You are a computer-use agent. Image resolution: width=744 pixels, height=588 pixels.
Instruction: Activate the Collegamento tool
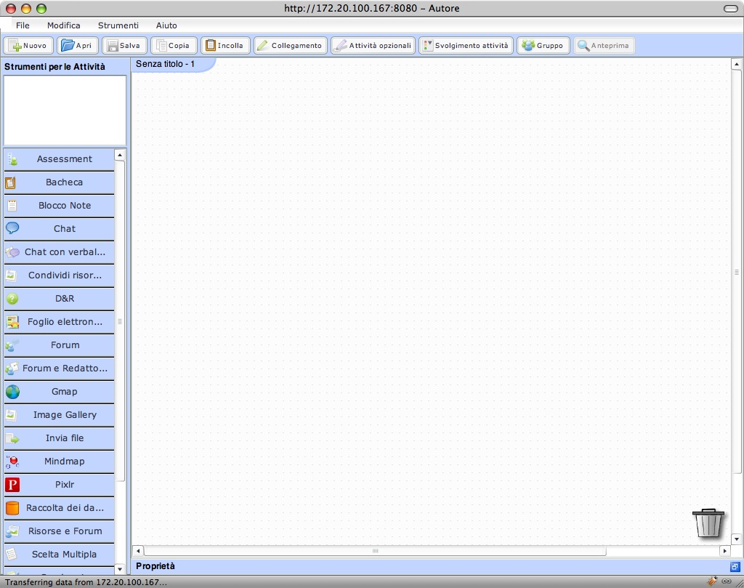tap(290, 45)
